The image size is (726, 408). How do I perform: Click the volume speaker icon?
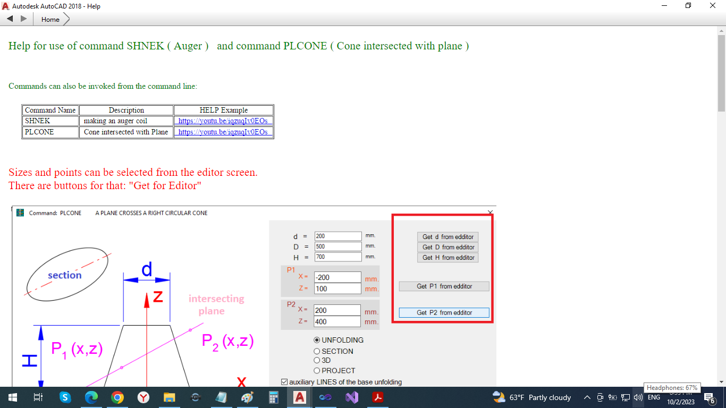(638, 397)
